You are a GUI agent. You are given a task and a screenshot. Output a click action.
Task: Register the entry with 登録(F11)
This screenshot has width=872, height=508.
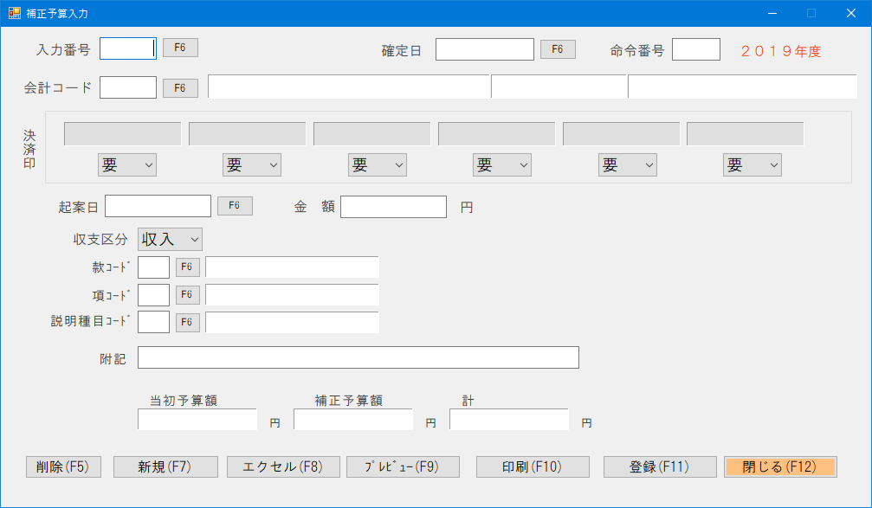click(661, 466)
